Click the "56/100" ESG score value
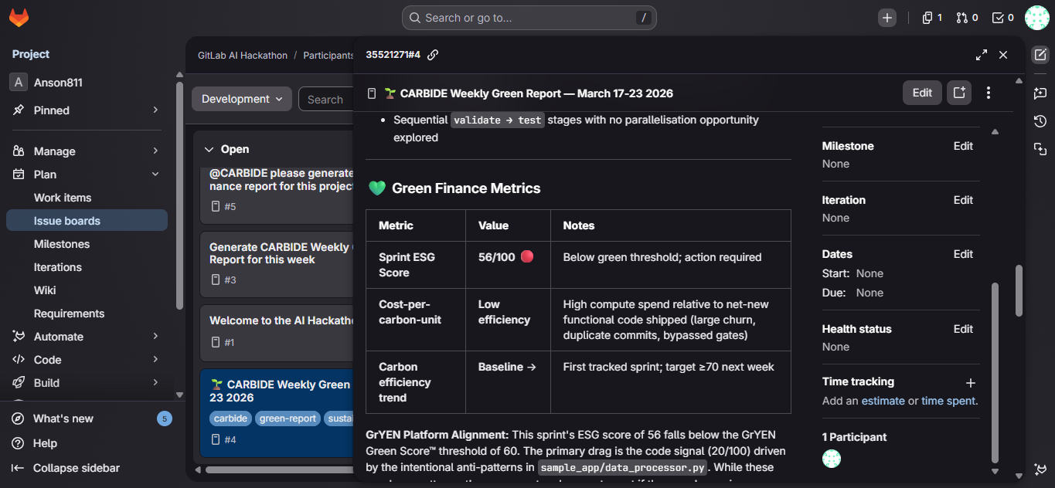This screenshot has width=1055, height=488. (497, 257)
